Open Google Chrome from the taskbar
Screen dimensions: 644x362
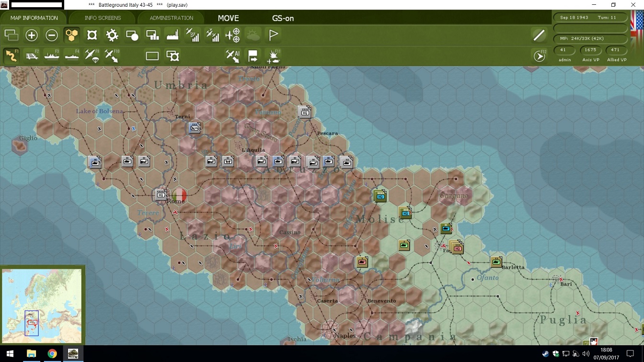[x=52, y=354]
